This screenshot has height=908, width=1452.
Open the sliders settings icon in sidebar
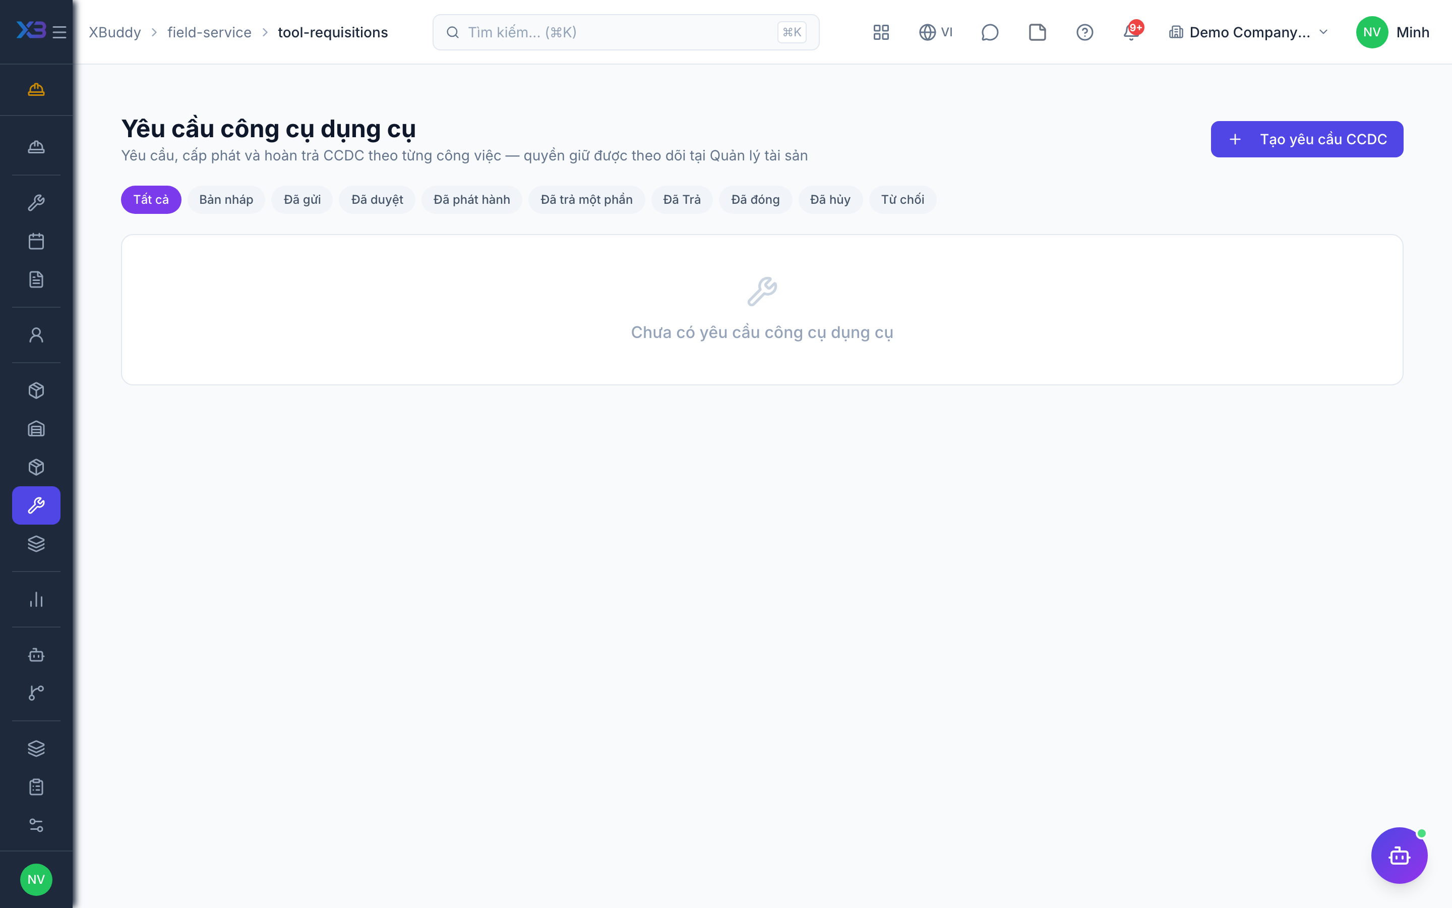tap(36, 825)
